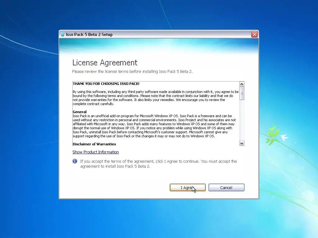
Task: Click 'Please review the license terms' subtitle
Action: [x=132, y=72]
